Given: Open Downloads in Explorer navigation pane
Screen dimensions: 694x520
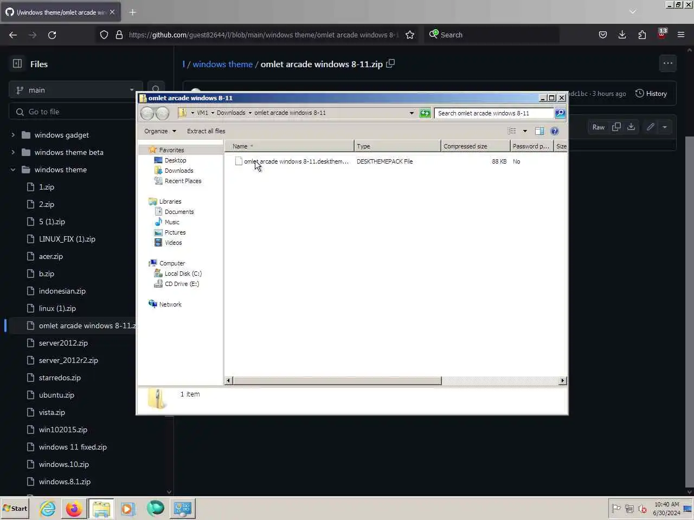Looking at the screenshot, I should (x=178, y=171).
